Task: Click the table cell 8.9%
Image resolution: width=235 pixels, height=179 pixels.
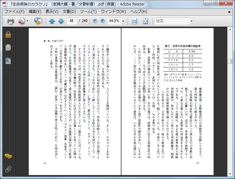Action: coord(192,52)
